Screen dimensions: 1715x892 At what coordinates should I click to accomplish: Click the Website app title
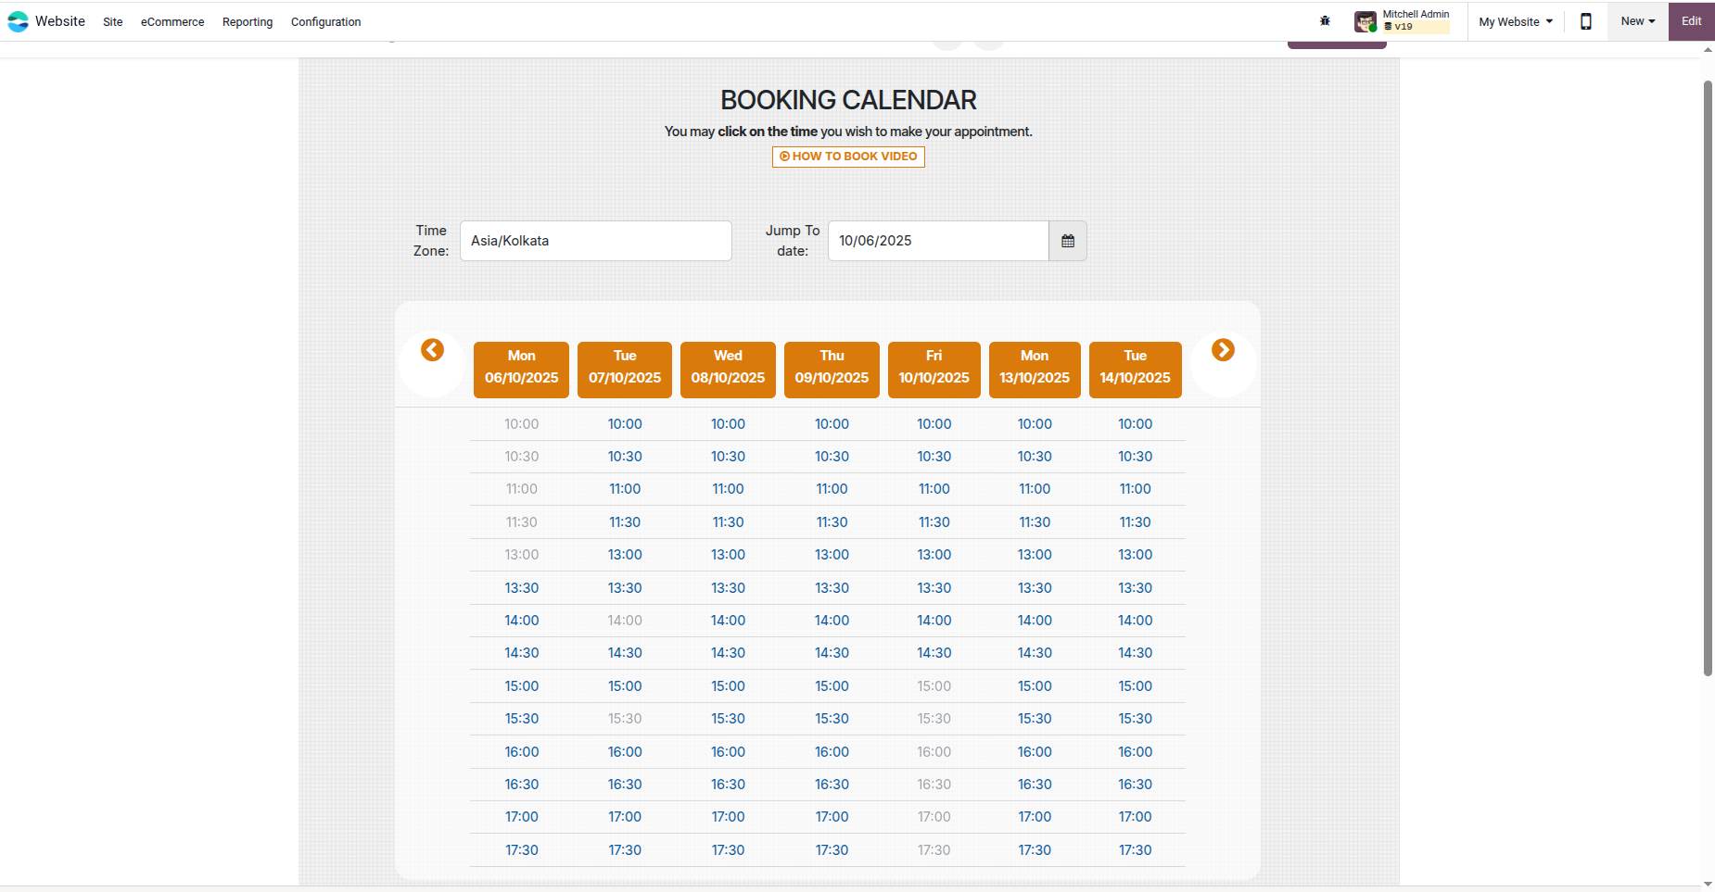coord(60,21)
